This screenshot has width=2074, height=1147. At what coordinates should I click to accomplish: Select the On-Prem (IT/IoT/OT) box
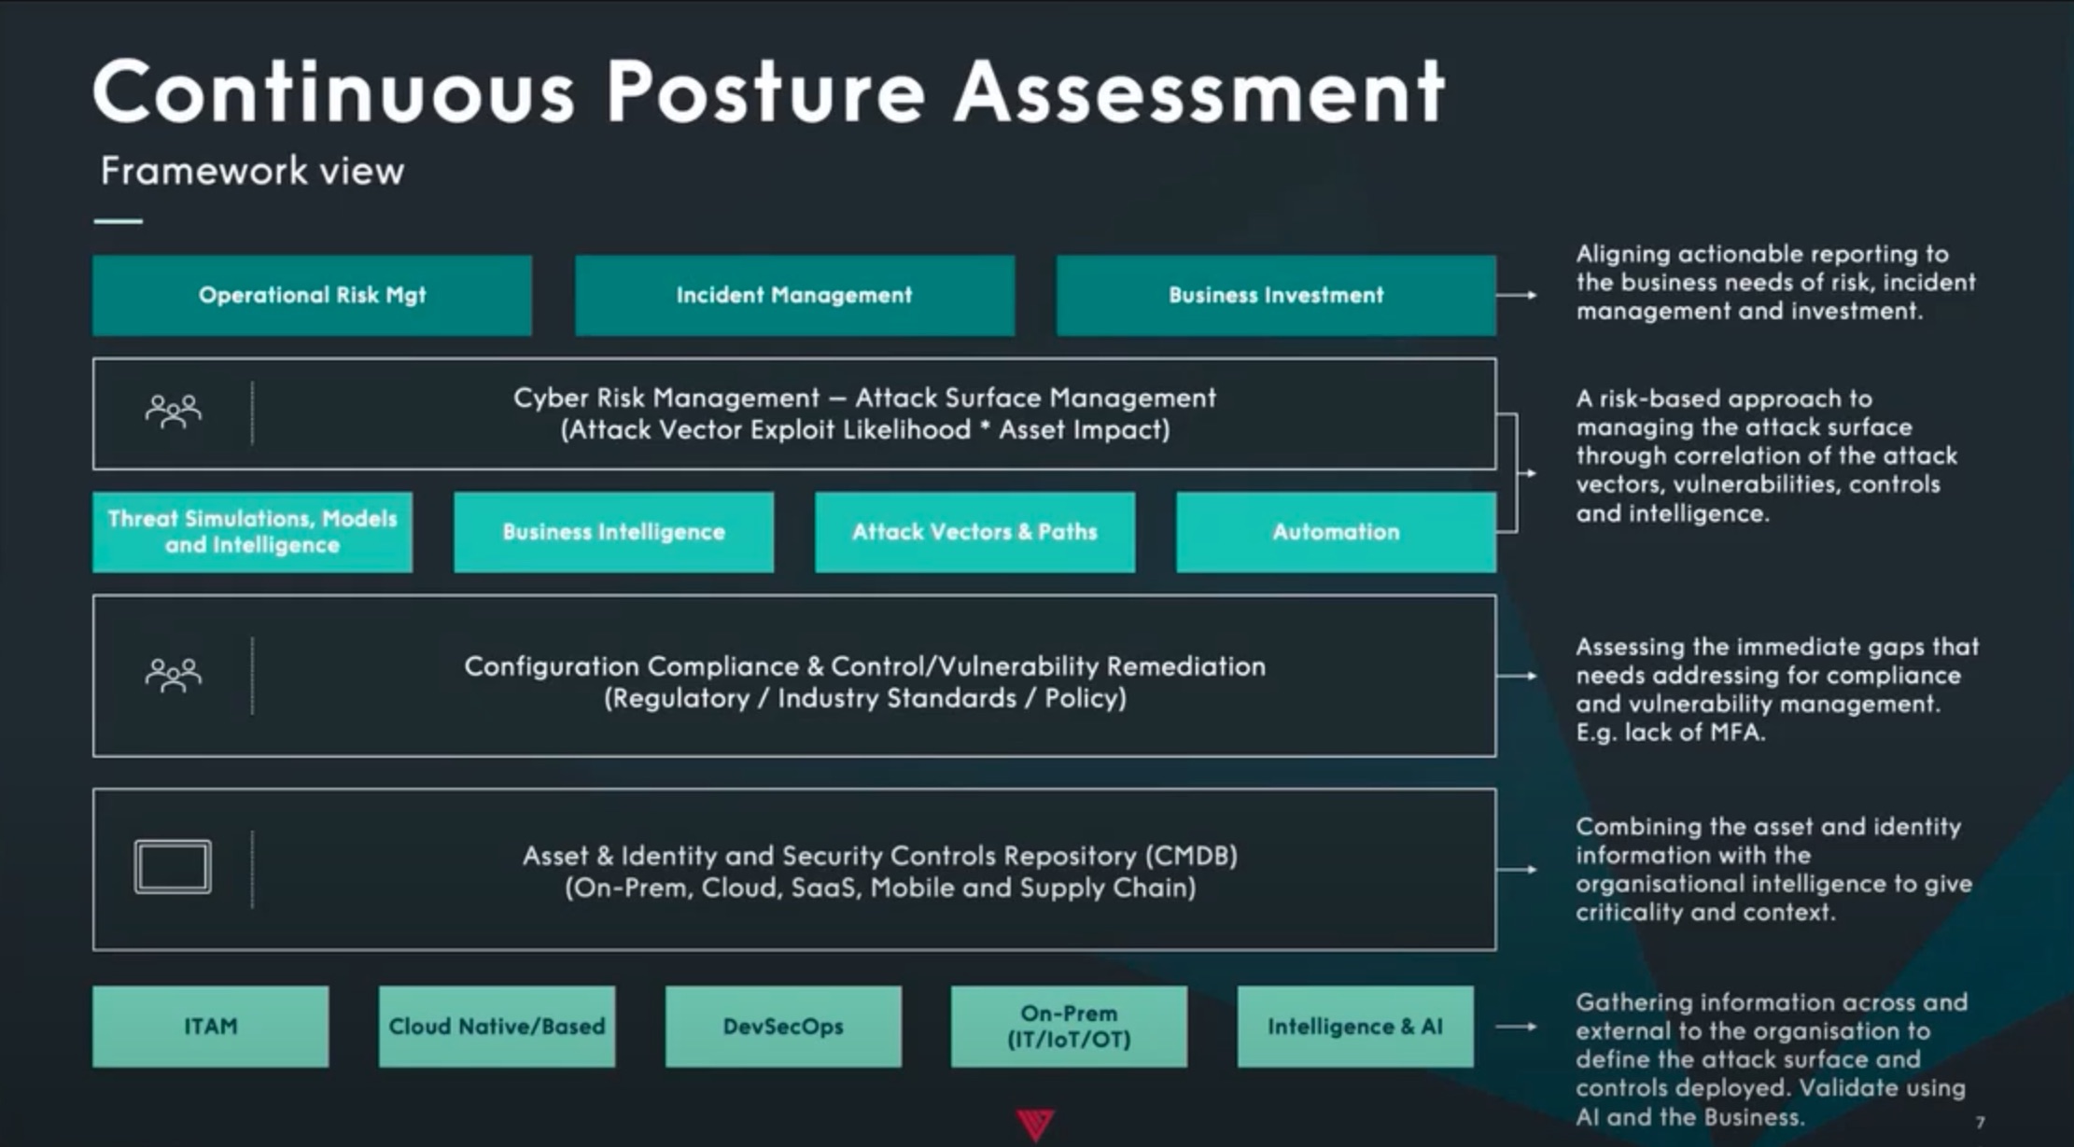[x=1069, y=1027]
